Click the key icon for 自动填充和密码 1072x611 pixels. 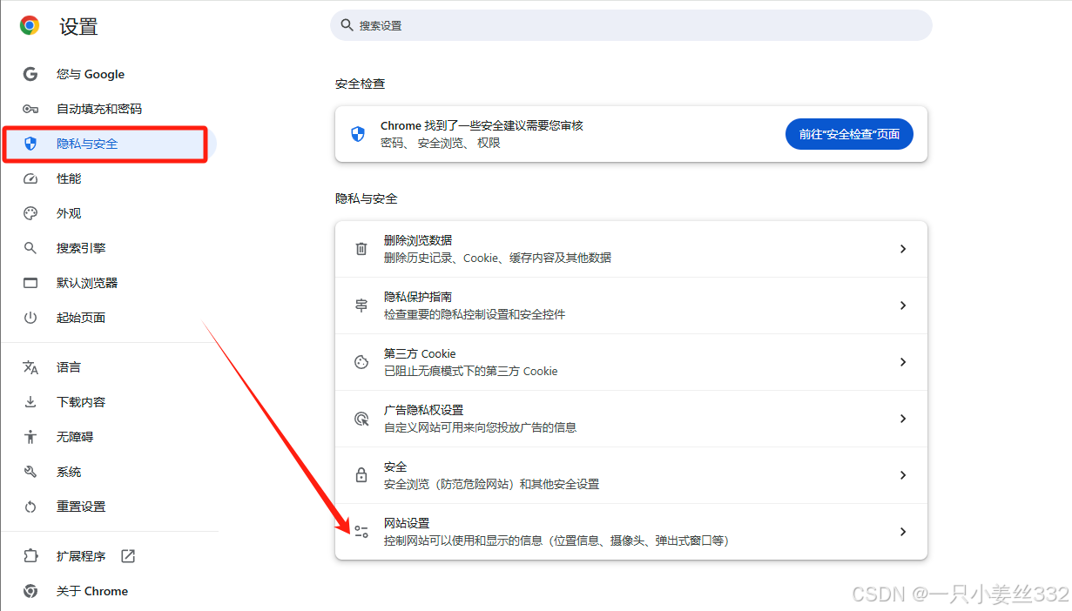click(30, 109)
